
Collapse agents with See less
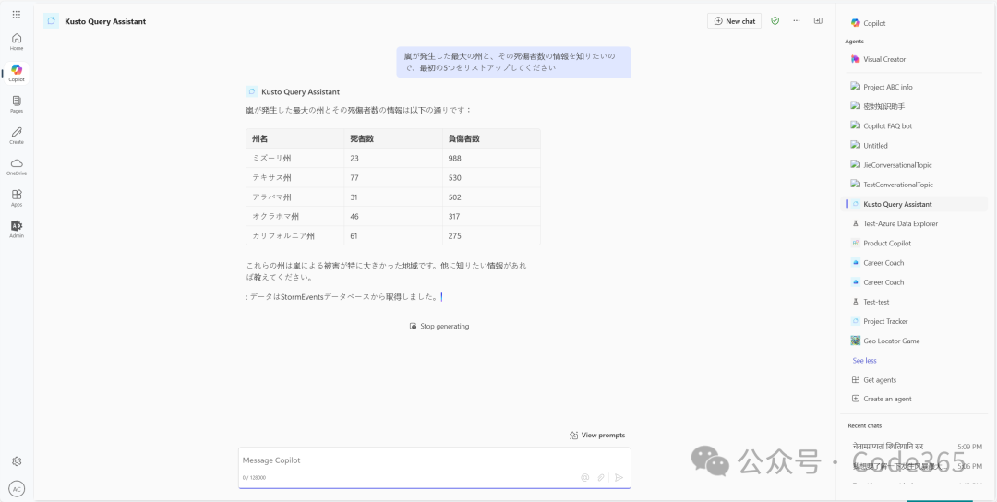point(864,360)
